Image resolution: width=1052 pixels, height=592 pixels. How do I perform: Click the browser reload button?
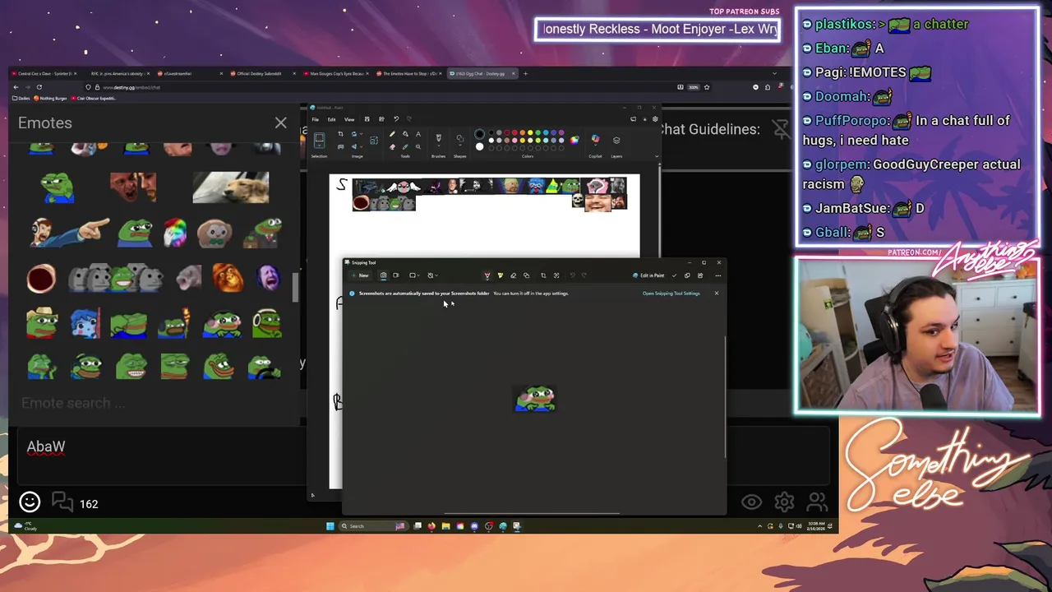point(39,87)
